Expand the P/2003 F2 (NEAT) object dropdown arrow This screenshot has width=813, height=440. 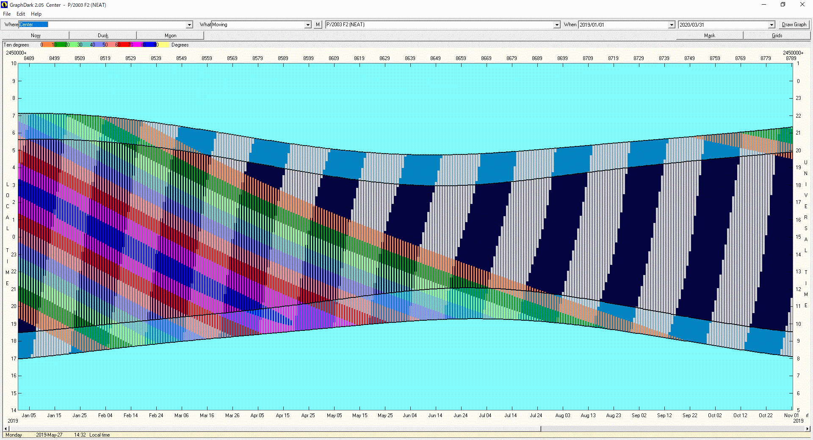tap(557, 25)
